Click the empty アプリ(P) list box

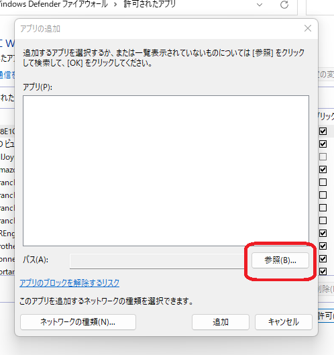(x=166, y=170)
